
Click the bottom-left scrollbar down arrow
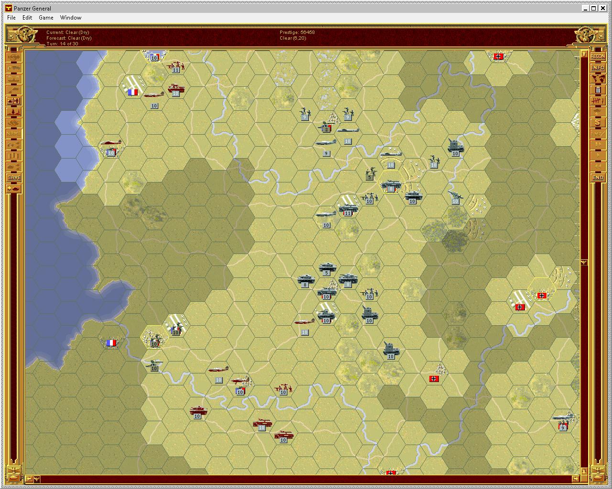click(x=37, y=479)
